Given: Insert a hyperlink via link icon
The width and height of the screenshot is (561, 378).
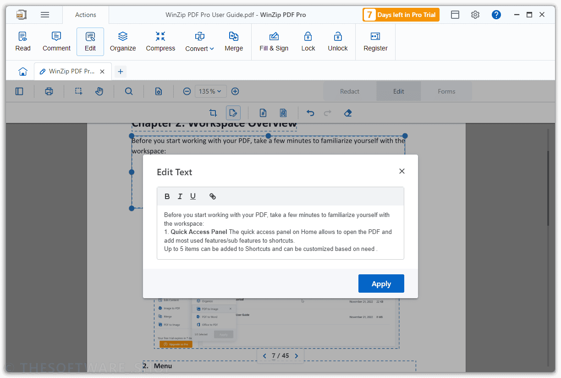Looking at the screenshot, I should pos(213,196).
